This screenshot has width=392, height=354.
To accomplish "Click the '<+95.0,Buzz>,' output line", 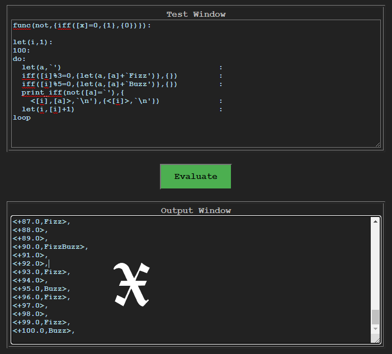I will point(41,289).
